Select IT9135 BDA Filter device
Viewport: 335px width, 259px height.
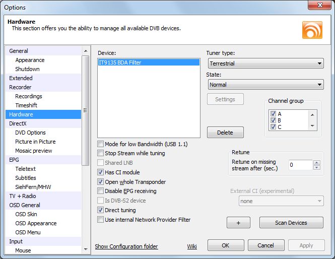tap(120, 62)
